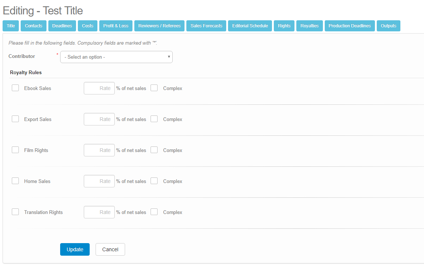Click the Export Sales Rate field
The image size is (424, 266).
pos(99,119)
